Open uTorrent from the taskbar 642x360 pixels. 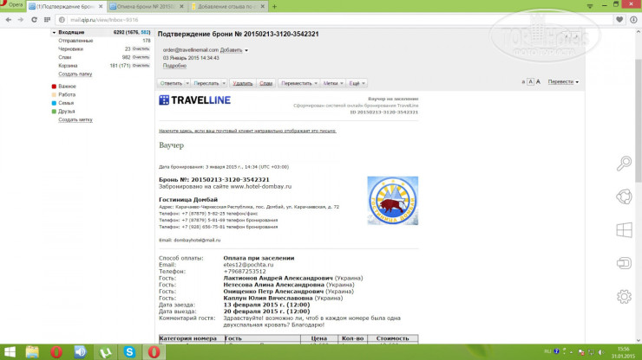(103, 351)
